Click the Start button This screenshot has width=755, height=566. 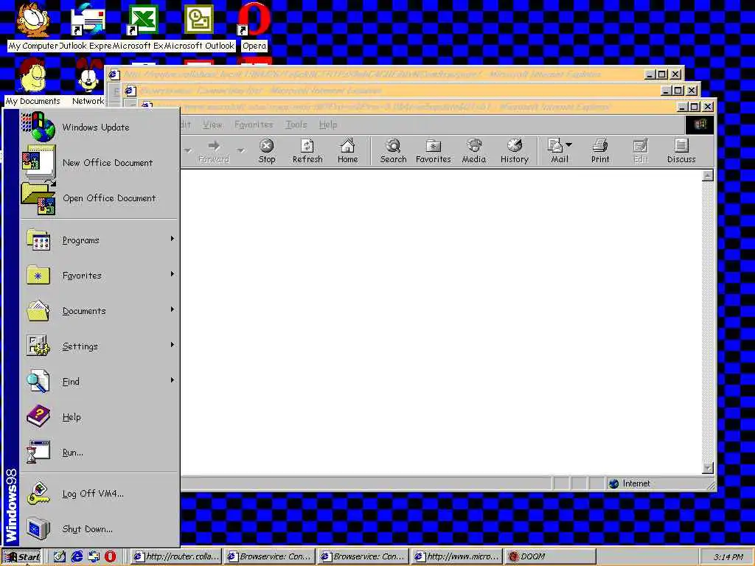pos(23,557)
